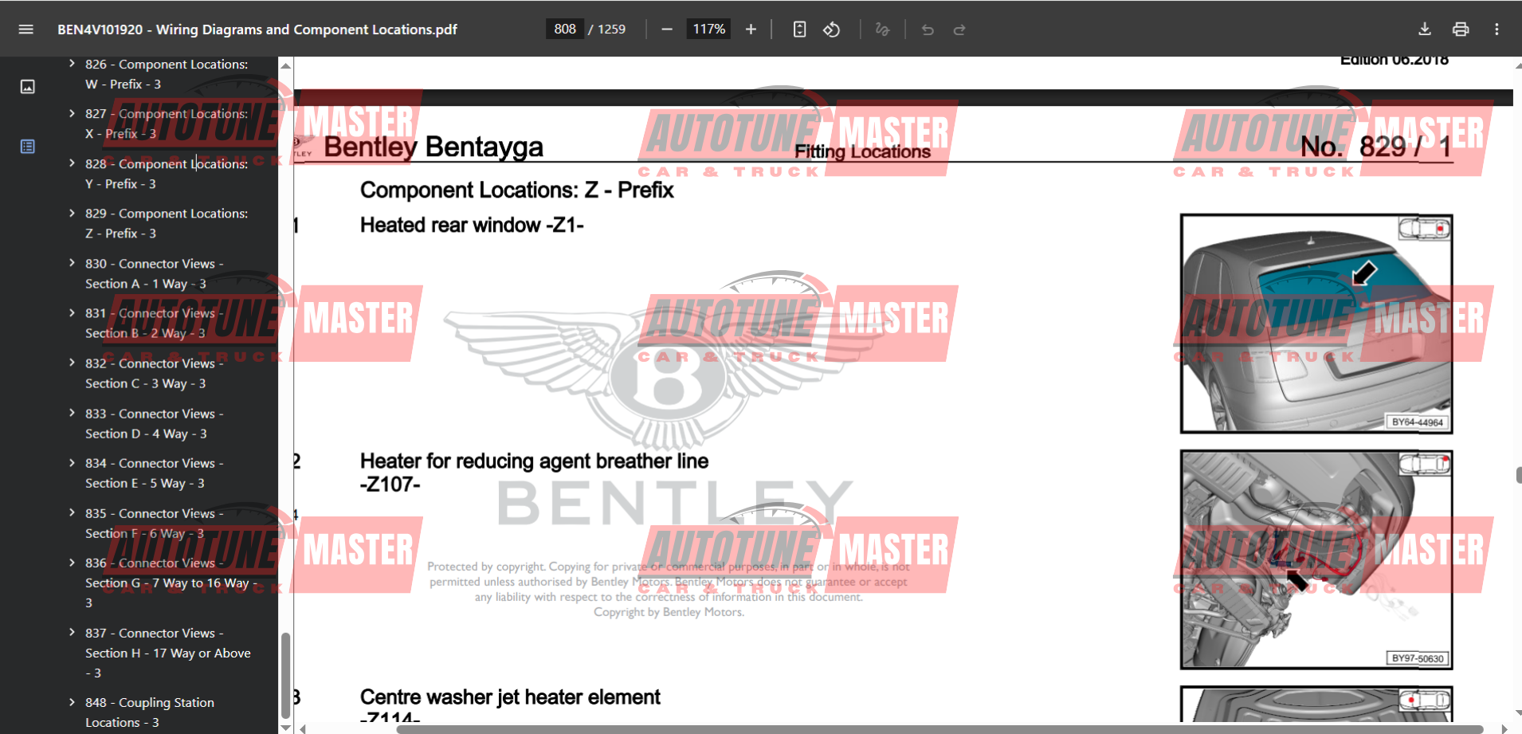The width and height of the screenshot is (1522, 734).
Task: Select the draw annotation tool
Action: click(x=882, y=29)
